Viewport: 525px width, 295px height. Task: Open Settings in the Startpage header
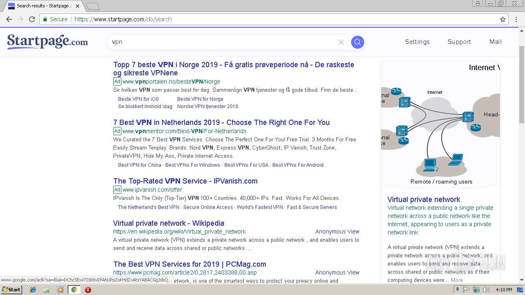(417, 42)
